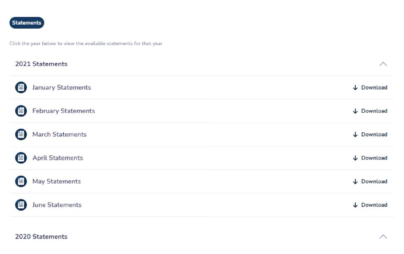Click the April Statements document icon
The height and width of the screenshot is (254, 404).
21,158
